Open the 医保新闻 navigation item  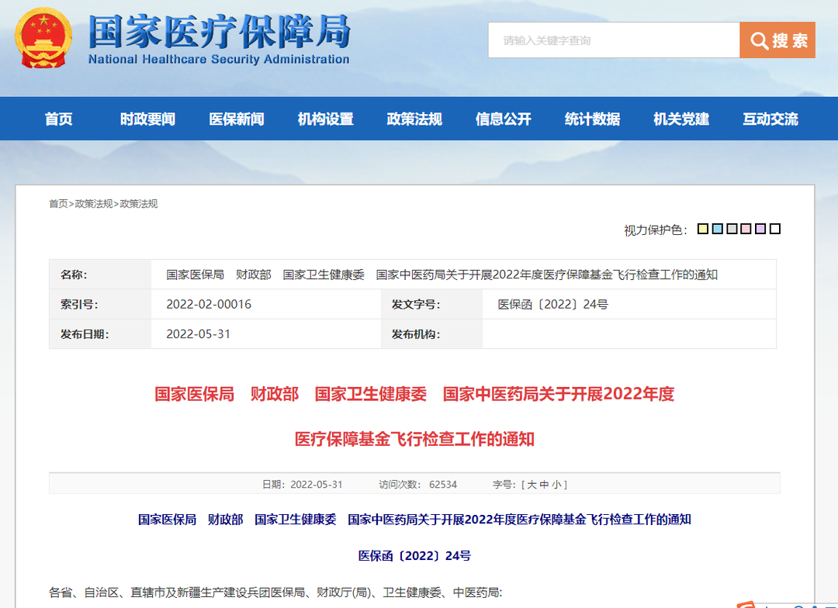tap(236, 119)
